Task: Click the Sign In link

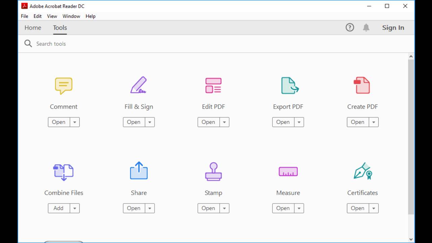Action: pos(393,28)
